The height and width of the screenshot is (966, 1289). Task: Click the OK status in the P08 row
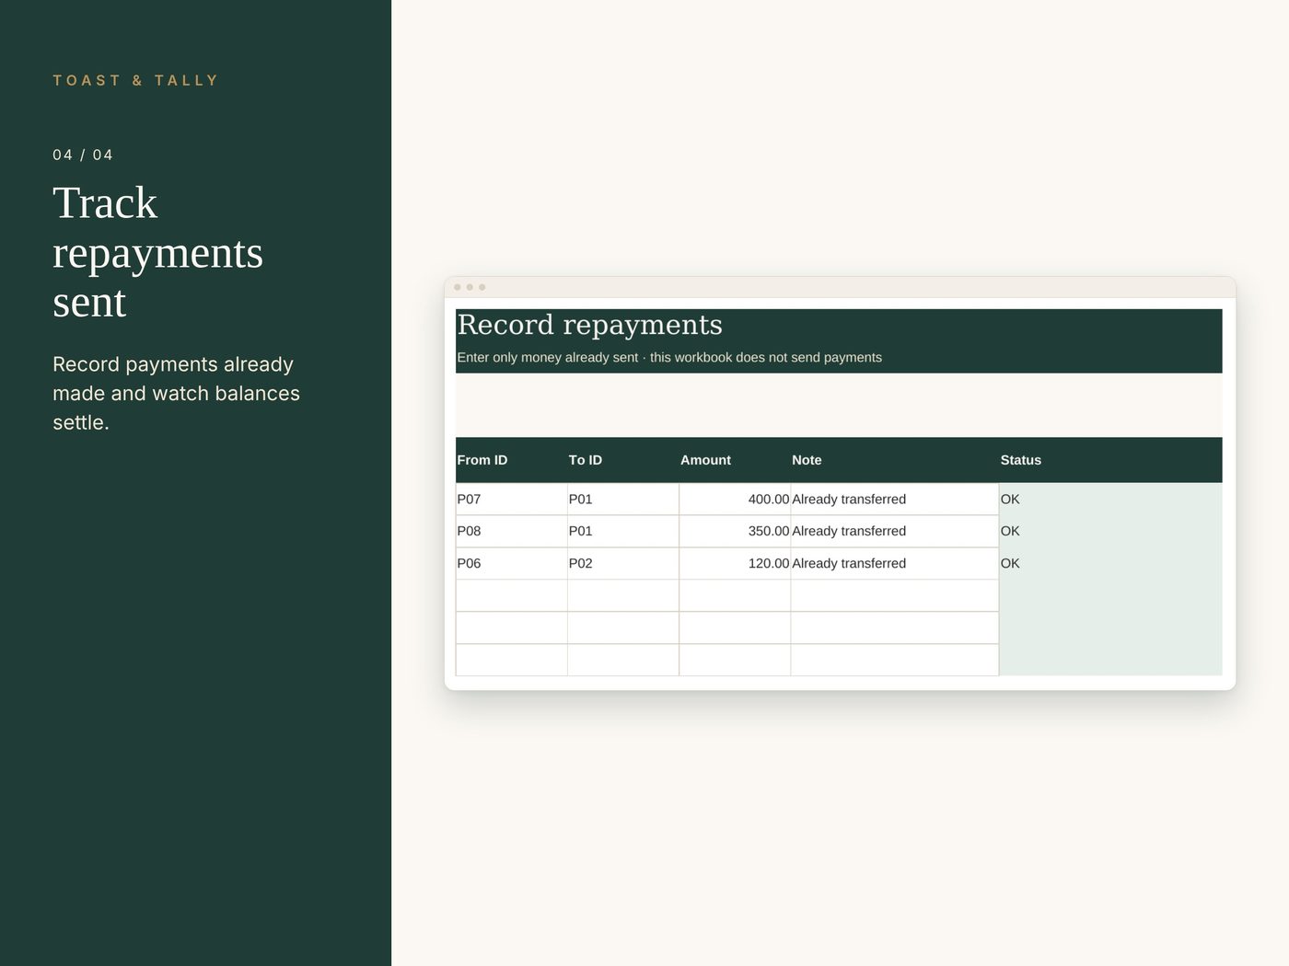pyautogui.click(x=1110, y=532)
